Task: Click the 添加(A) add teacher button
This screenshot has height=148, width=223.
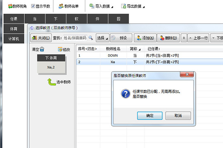Action: 145,38
